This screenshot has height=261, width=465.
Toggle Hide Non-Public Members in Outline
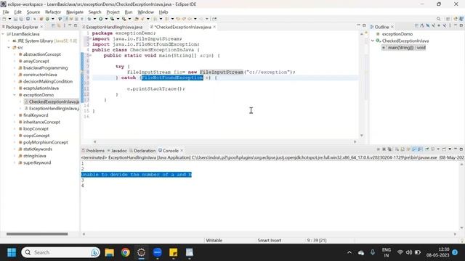click(439, 26)
